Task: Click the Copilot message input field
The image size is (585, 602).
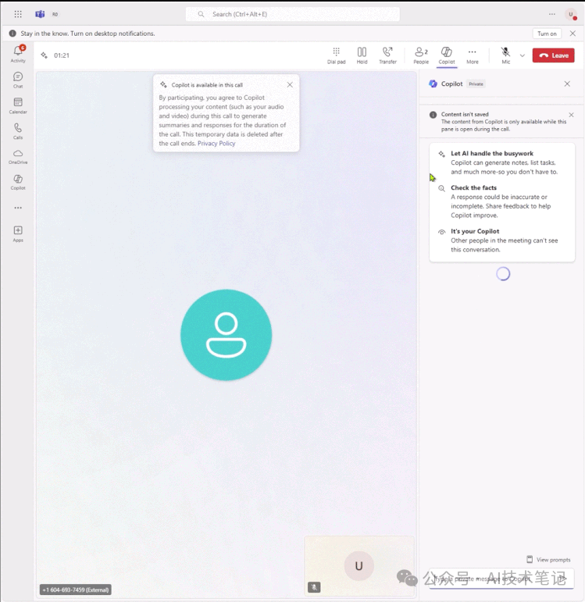Action: pyautogui.click(x=501, y=579)
